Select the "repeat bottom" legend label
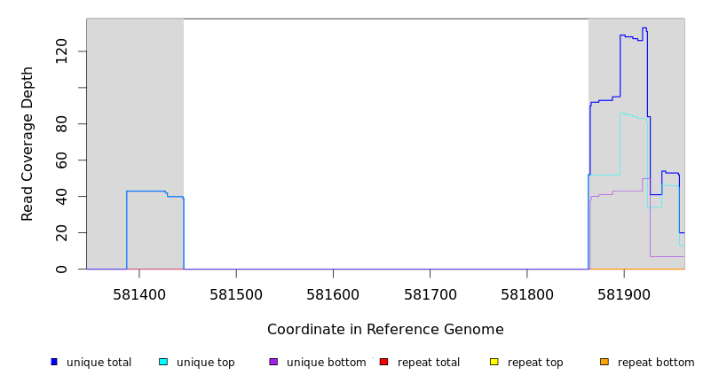This screenshot has width=703, height=383. coord(656,363)
